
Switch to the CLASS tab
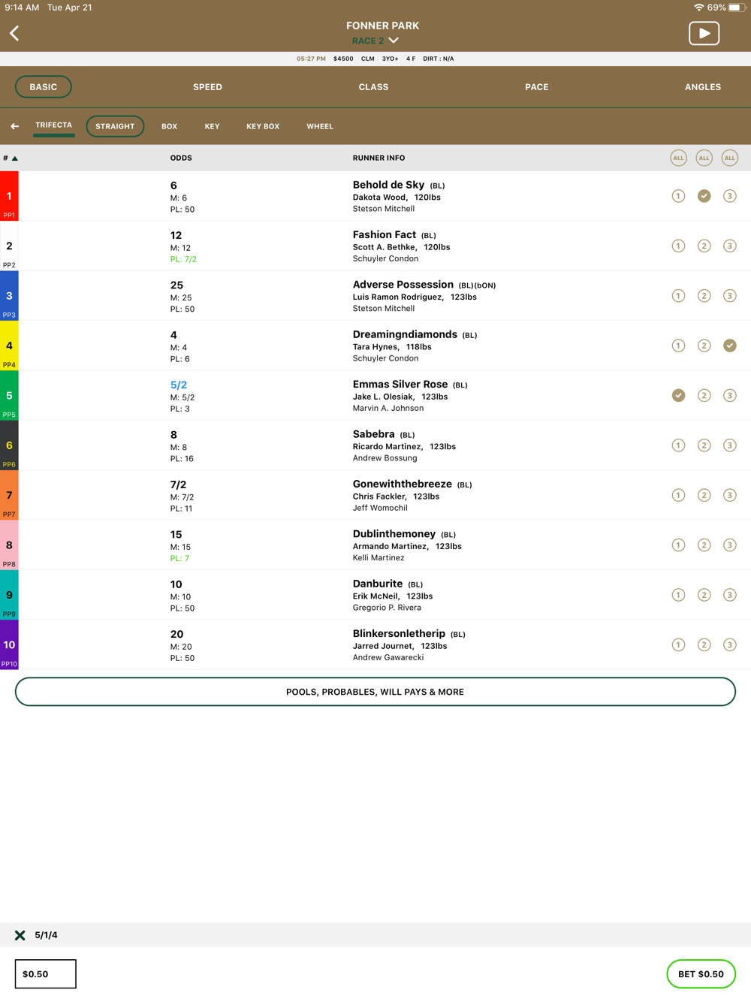[373, 87]
